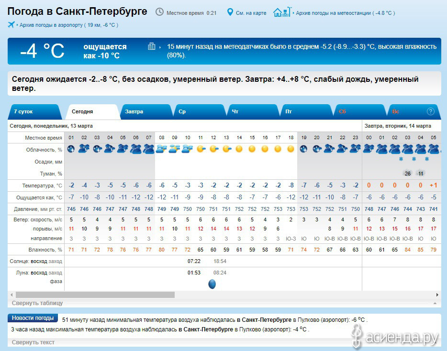This screenshot has height=351, width=447.
Task: Click the map pin location icon
Action: pos(230,12)
